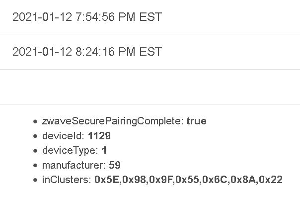Click the bullet beside zwaveSecurePairingComplete
Image resolution: width=300 pixels, height=198 pixels.
tap(35, 121)
